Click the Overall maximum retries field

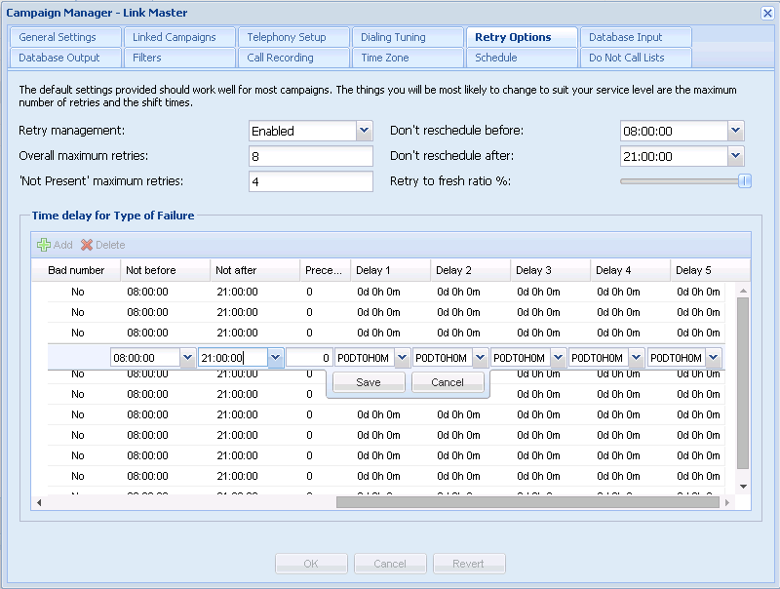[x=311, y=156]
